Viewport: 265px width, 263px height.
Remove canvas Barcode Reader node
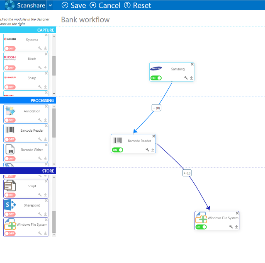pos(153,136)
